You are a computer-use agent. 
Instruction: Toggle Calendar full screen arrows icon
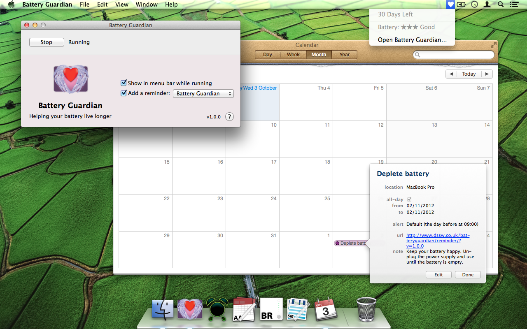click(493, 45)
